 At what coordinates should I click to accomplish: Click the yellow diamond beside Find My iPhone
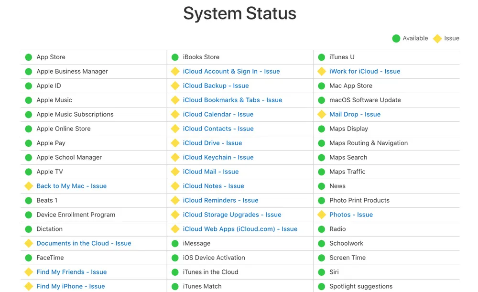(29, 286)
